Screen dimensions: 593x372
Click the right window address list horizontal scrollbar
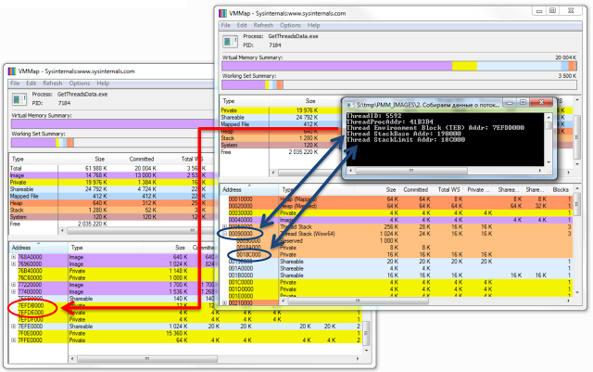358,301
